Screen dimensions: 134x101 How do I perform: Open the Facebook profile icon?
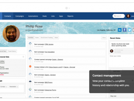point(125,30)
